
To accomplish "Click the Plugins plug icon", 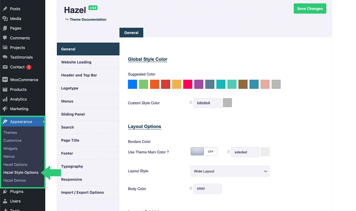I will point(5,192).
